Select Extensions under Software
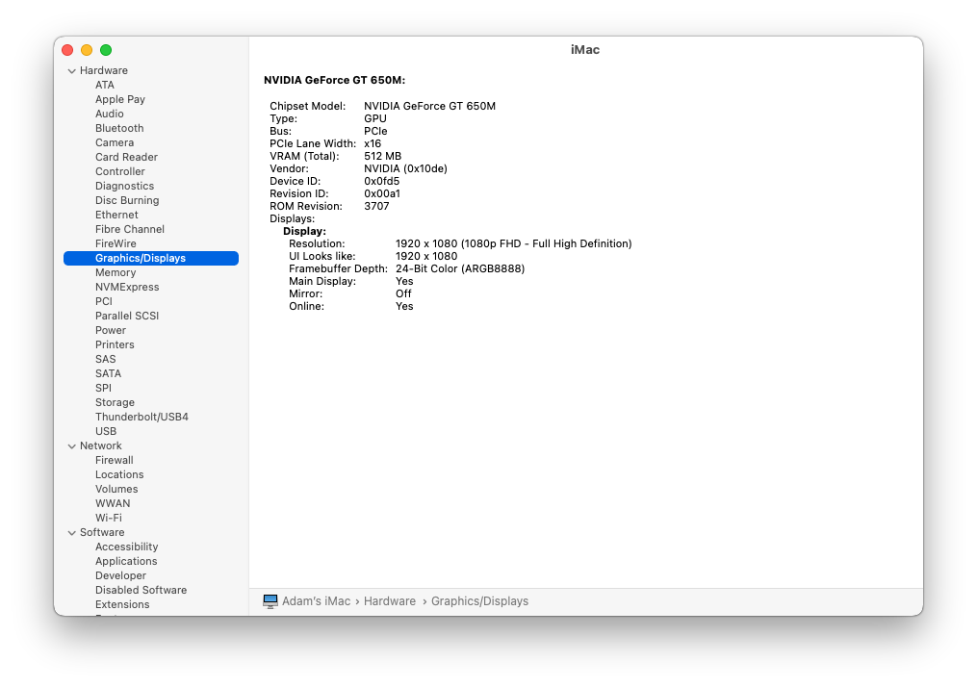Image resolution: width=977 pixels, height=687 pixels. [x=122, y=605]
